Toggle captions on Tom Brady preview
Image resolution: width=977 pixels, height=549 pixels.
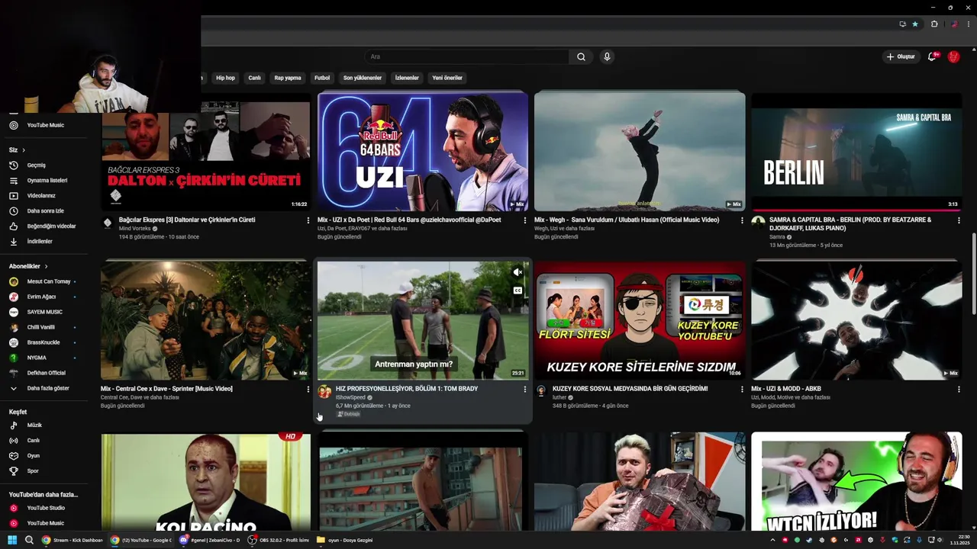click(518, 291)
